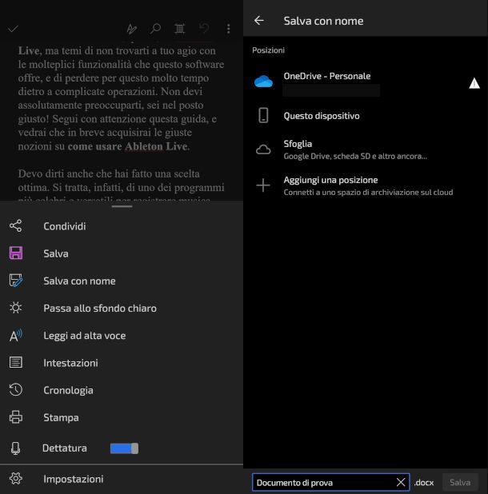Tap the OneDrive warning triangle icon
The image size is (488, 494).
coord(474,83)
